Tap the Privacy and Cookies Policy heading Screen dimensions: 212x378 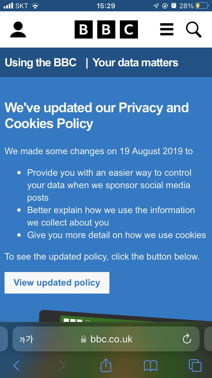pos(97,116)
